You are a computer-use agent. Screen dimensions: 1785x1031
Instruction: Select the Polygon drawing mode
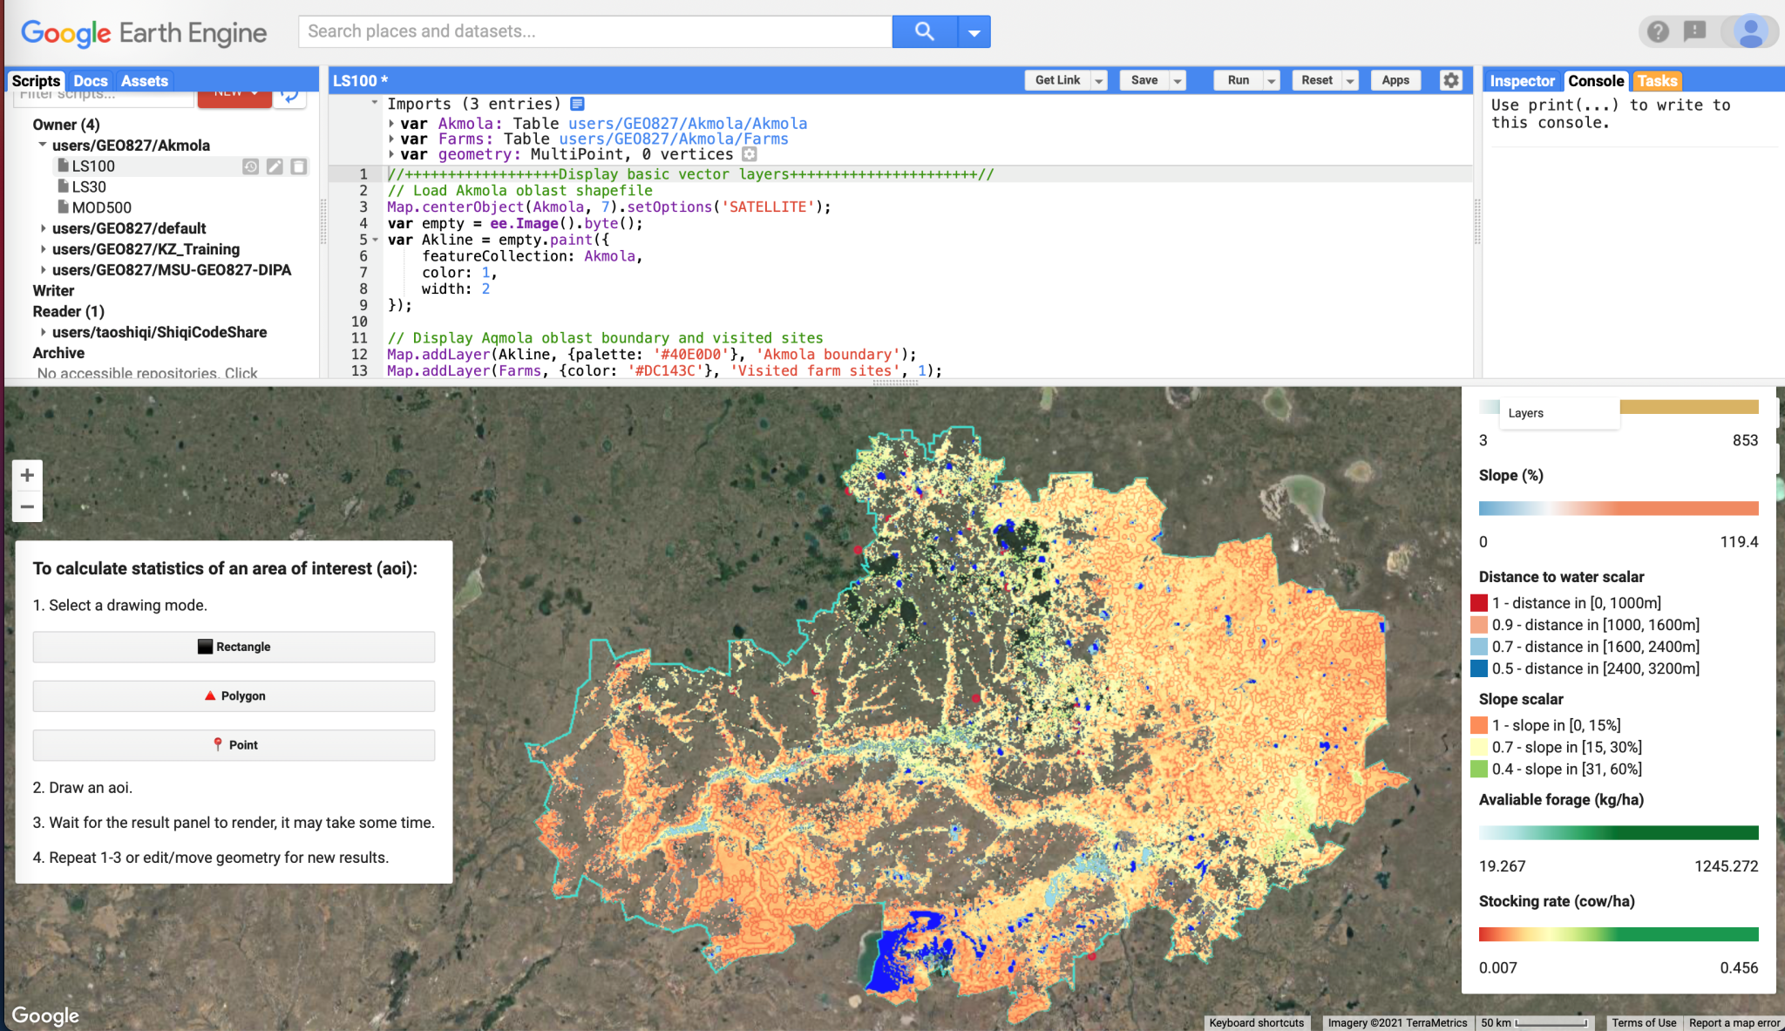(x=234, y=695)
